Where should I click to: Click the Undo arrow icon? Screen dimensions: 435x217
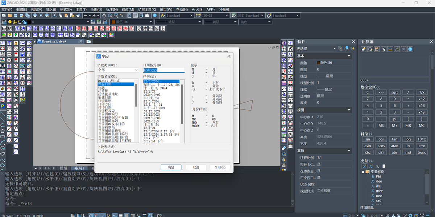[86, 16]
